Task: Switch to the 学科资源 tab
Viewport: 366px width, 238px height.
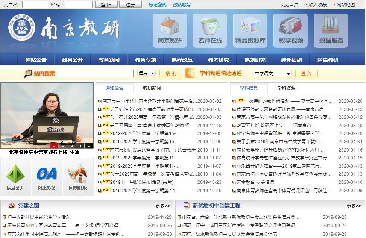Action: click(286, 88)
